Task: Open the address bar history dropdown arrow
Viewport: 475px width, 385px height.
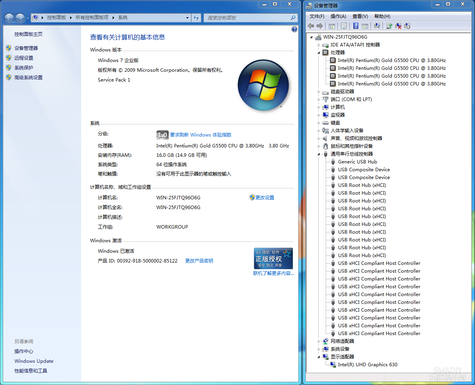Action: [188, 18]
